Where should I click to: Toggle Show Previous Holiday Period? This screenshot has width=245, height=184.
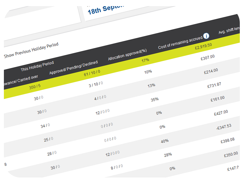point(31,50)
